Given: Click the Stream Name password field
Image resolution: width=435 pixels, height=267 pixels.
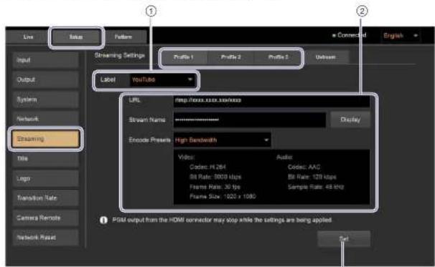Looking at the screenshot, I should (250, 120).
